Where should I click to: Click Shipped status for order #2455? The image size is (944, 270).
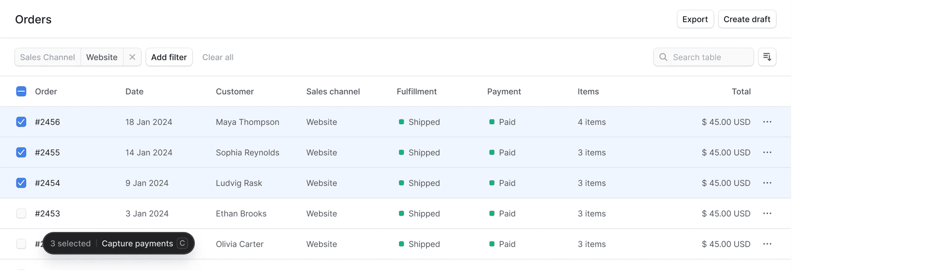click(x=419, y=153)
